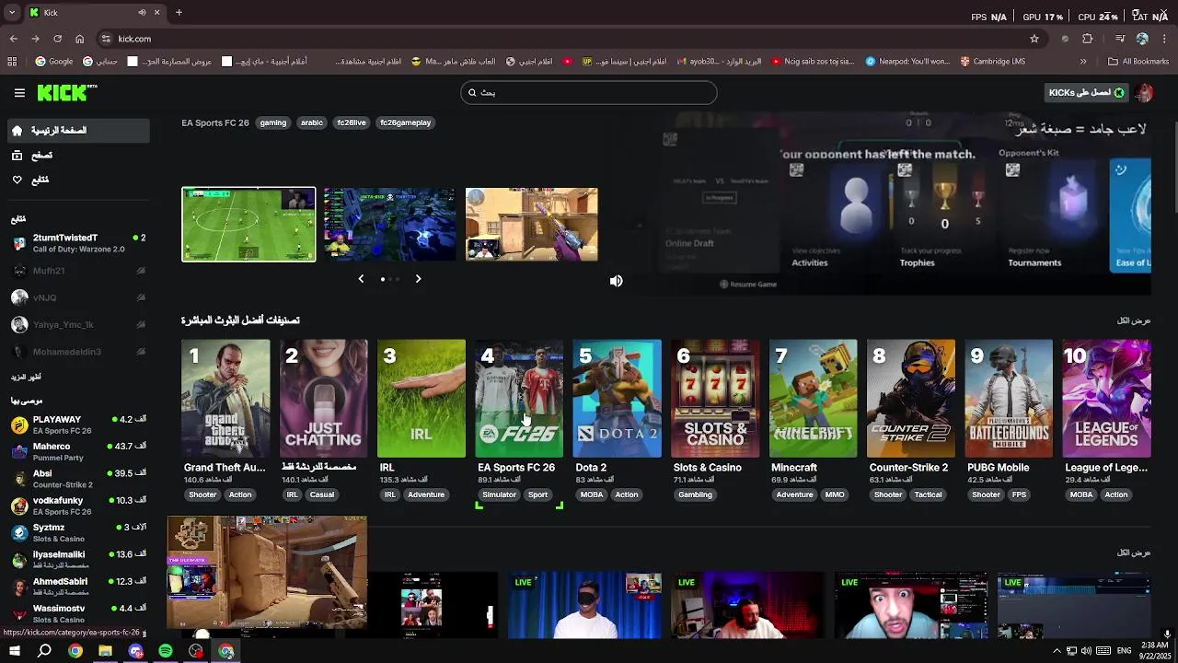Click the 'fc26gameplay' tag

[406, 122]
